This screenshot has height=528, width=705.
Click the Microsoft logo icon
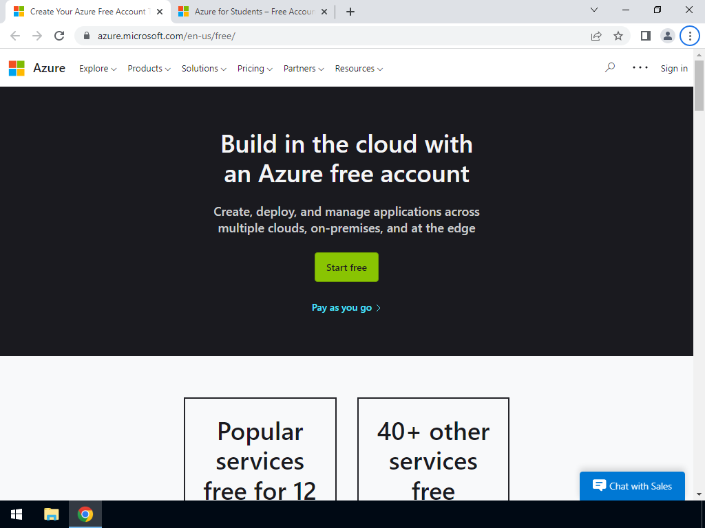[17, 68]
